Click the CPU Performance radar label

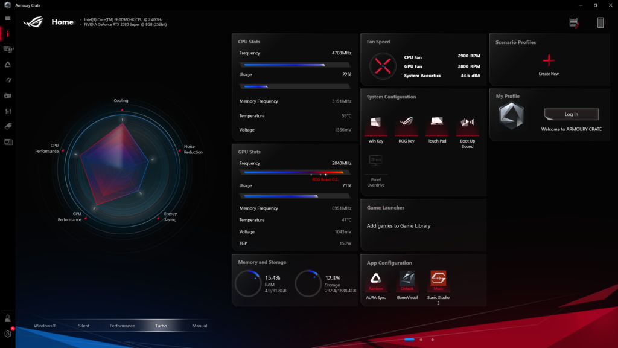click(x=47, y=149)
